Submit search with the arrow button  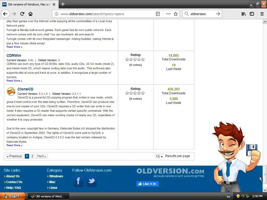(x=218, y=14)
